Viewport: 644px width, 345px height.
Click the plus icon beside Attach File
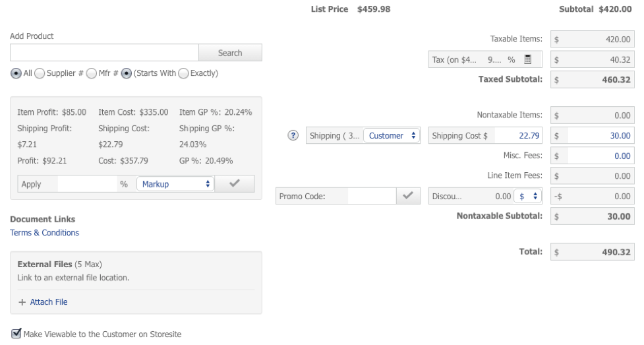click(22, 302)
